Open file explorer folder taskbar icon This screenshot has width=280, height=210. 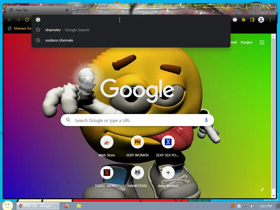click(x=79, y=206)
